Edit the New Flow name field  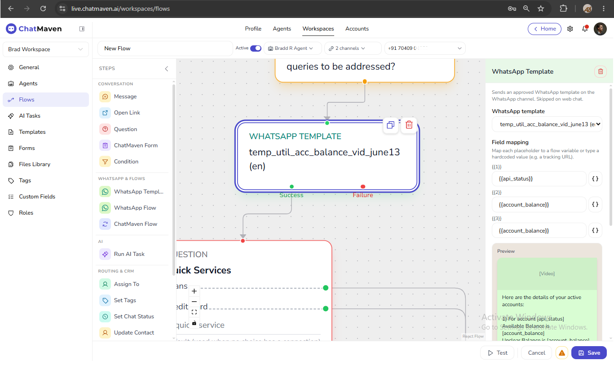(165, 48)
